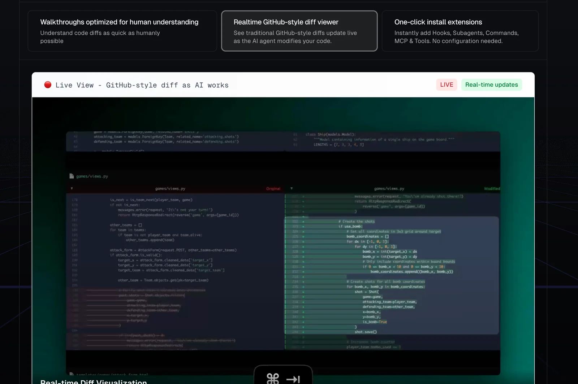Click the highlighted 'Create the shots' code block
Viewport: 578px width, 384px height.
(x=392, y=275)
